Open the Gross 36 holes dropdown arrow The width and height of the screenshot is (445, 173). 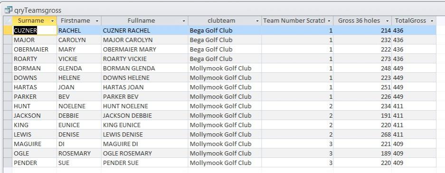[x=387, y=21]
